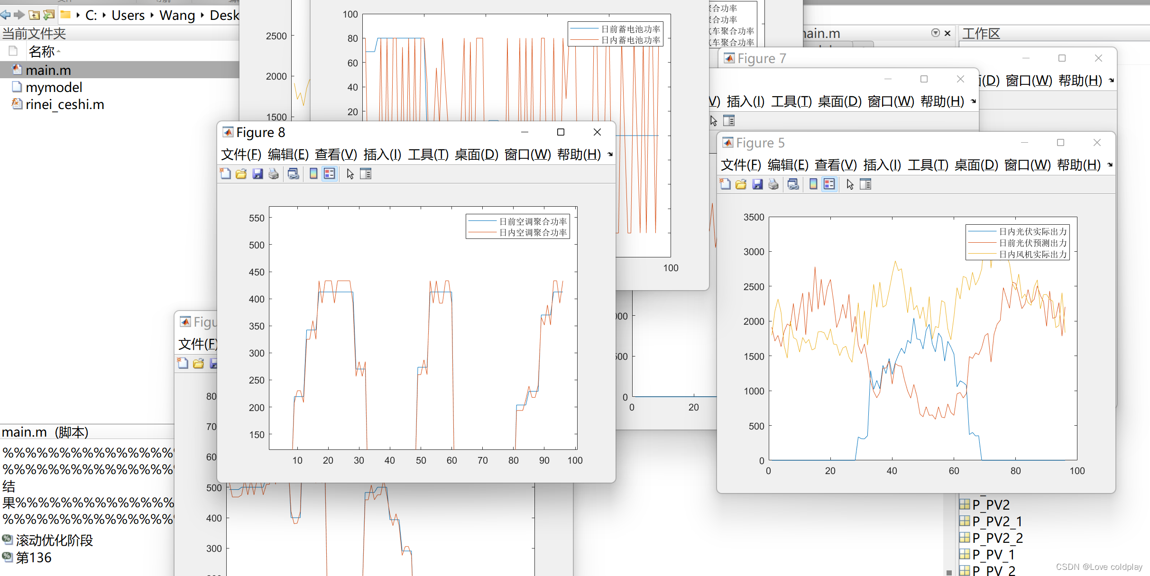Expand Figure 5 menu overflow arrow
Image resolution: width=1150 pixels, height=576 pixels.
click(x=1110, y=165)
